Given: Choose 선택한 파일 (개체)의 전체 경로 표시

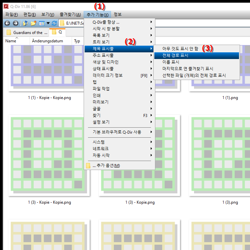Looking at the screenshot, I should coord(197,75).
